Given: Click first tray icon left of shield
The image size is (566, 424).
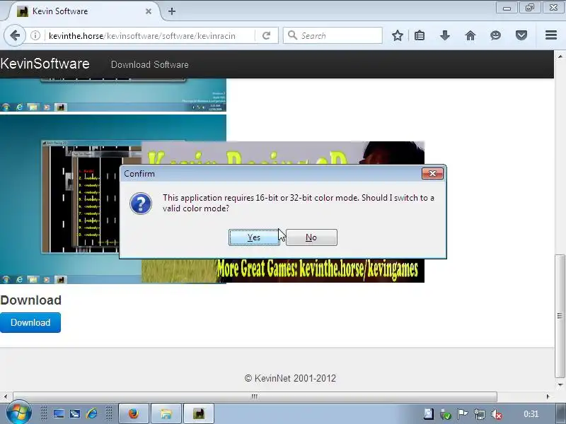Looking at the screenshot, I should 428,414.
